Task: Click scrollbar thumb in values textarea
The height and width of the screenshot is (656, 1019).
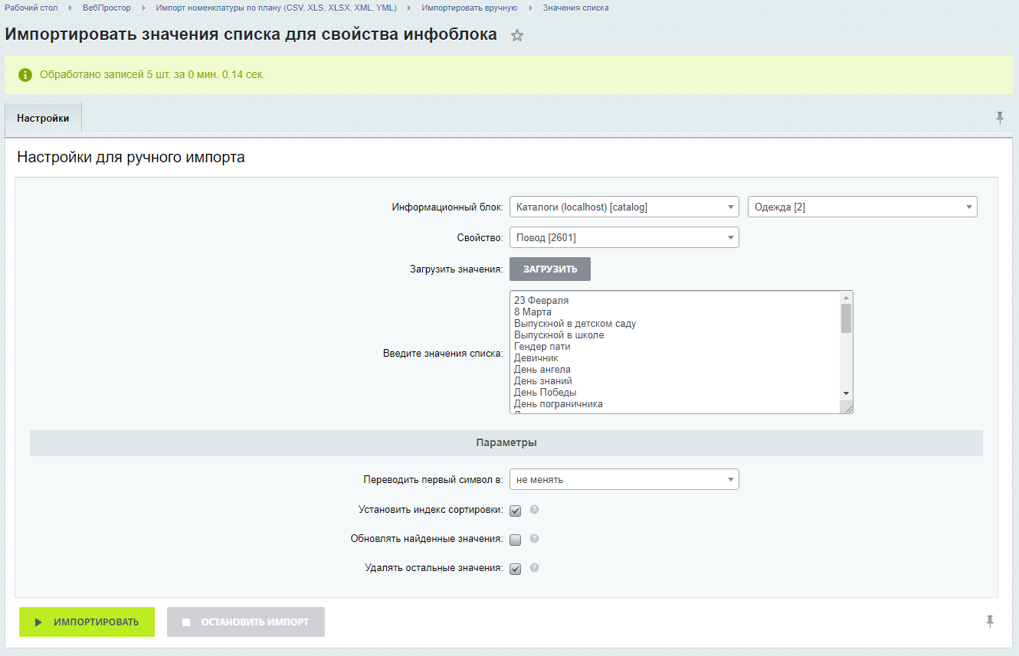Action: [x=846, y=318]
